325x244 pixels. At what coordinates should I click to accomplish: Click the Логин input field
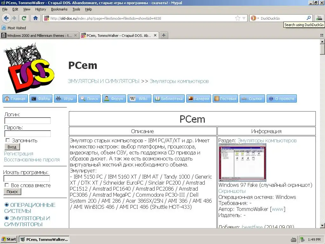(28, 120)
